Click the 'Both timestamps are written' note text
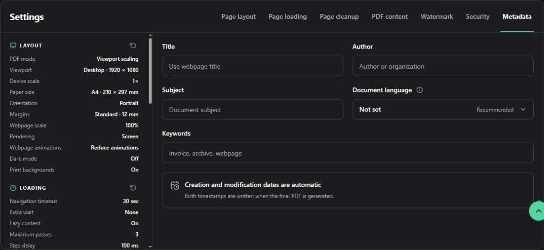This screenshot has height=250, width=544. (259, 196)
